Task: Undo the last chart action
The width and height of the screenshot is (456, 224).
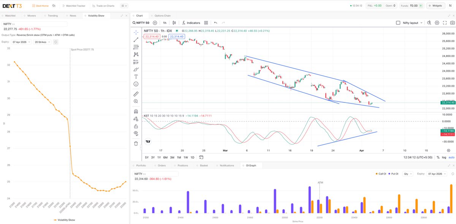Action: click(215, 23)
